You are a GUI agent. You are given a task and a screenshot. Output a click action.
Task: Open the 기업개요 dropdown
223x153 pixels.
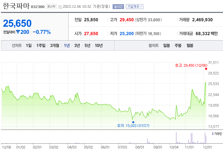(135, 6)
